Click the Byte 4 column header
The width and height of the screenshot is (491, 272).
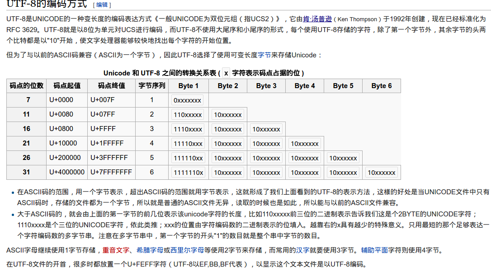305,86
